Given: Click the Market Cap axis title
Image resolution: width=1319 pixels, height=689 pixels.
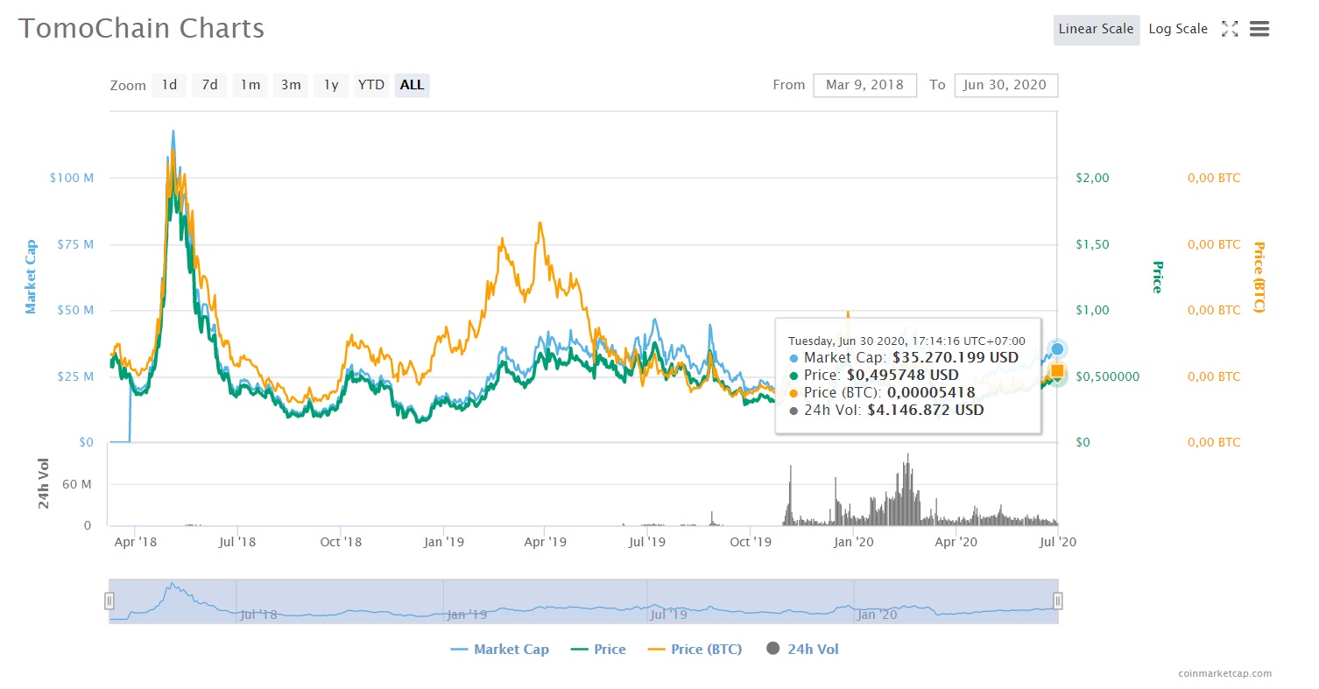Looking at the screenshot, I should 31,277.
